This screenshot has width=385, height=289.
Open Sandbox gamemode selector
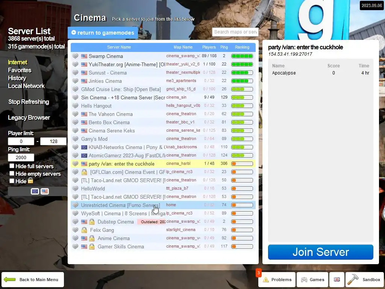[x=364, y=280]
